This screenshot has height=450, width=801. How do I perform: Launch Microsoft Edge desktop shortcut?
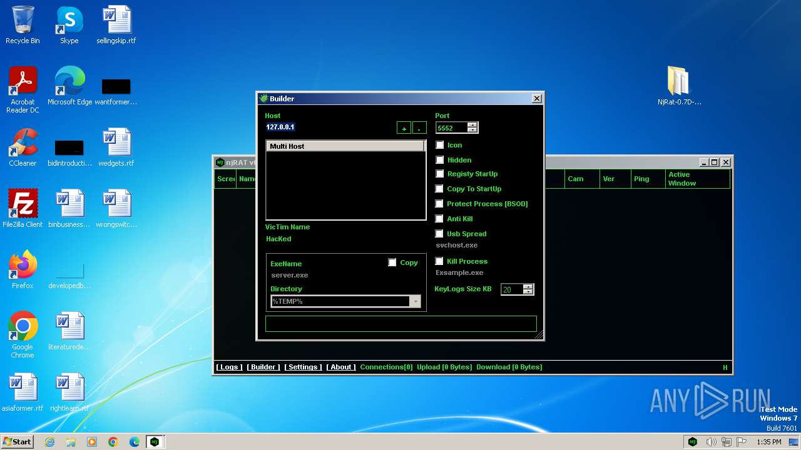coord(69,86)
